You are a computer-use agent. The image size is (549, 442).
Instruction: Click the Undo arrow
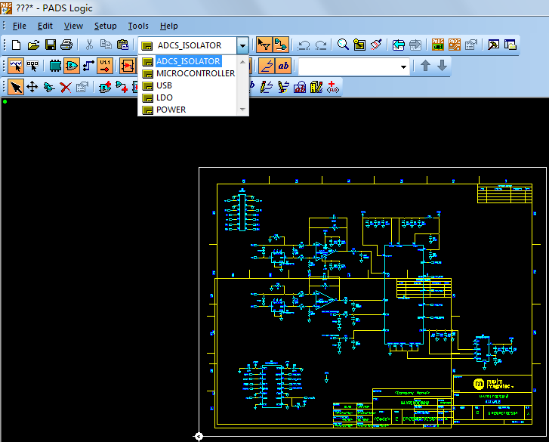click(304, 45)
